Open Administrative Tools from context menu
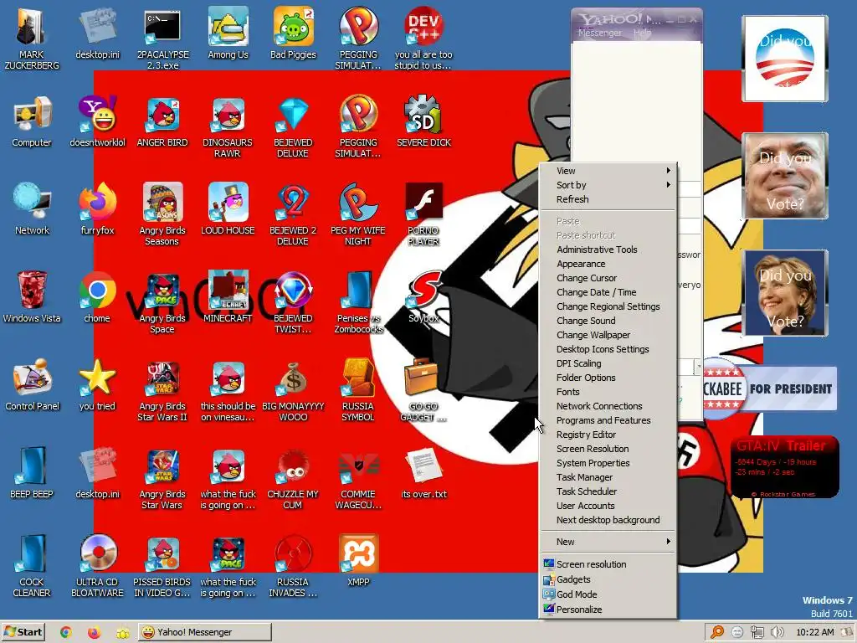 608,249
